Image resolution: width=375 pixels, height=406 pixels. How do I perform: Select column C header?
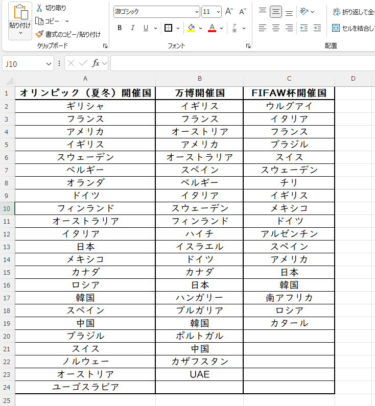click(x=289, y=79)
